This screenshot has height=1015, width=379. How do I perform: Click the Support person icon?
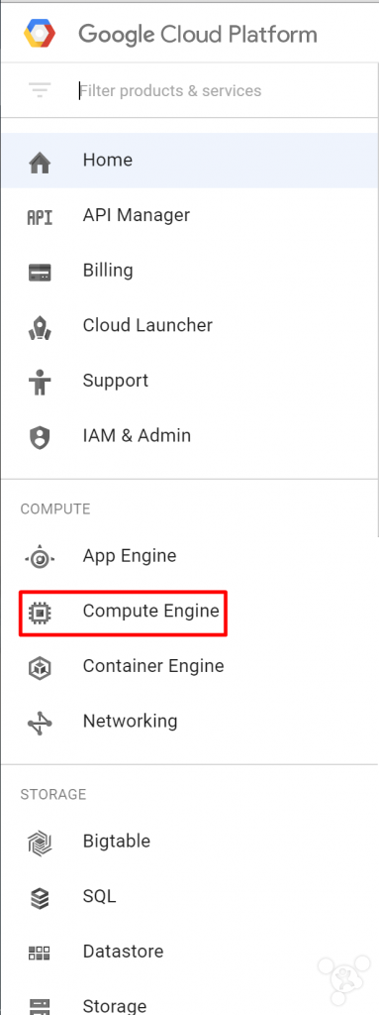[40, 383]
